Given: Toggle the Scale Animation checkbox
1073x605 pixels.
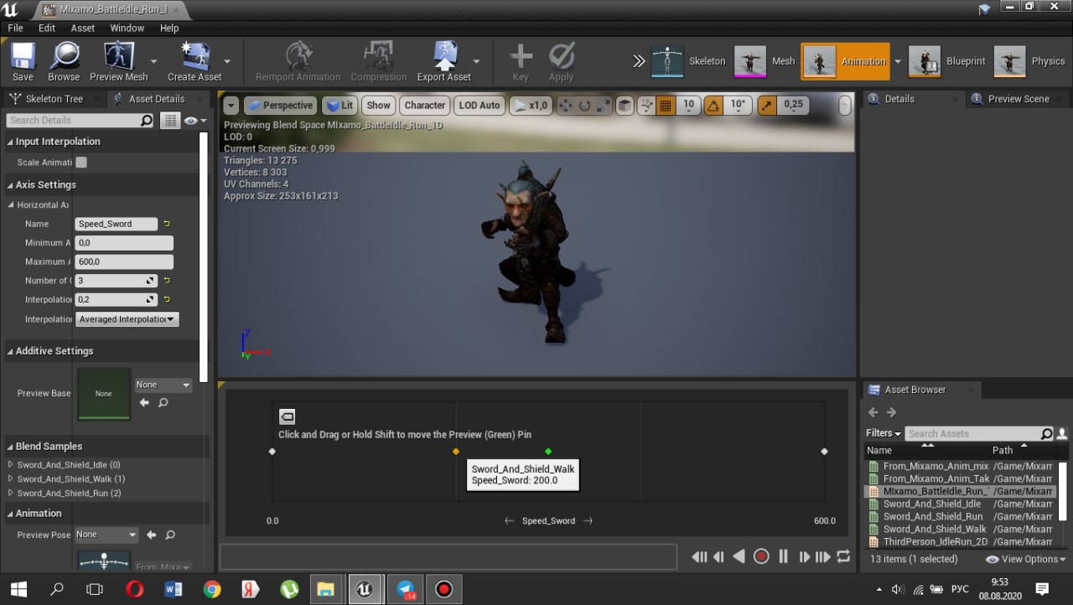Looking at the screenshot, I should [81, 163].
